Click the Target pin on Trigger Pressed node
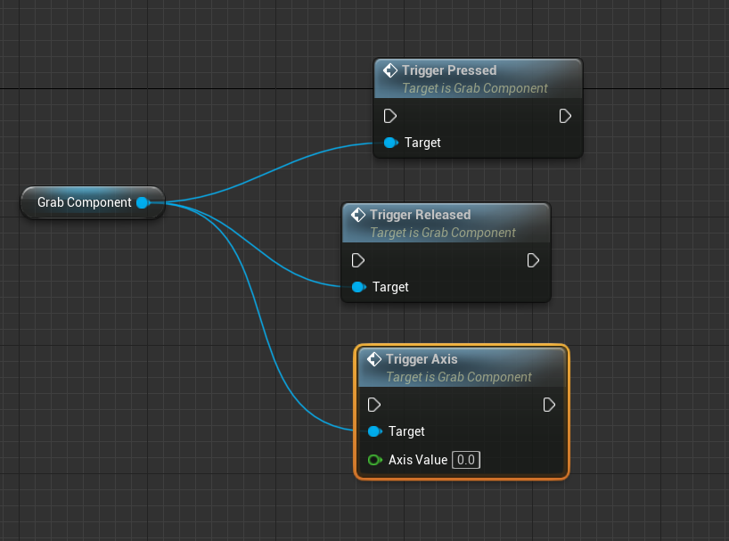Image resolution: width=729 pixels, height=541 pixels. (x=391, y=143)
